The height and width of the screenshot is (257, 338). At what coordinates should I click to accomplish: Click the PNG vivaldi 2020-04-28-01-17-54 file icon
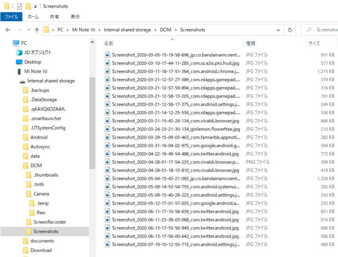(107, 162)
